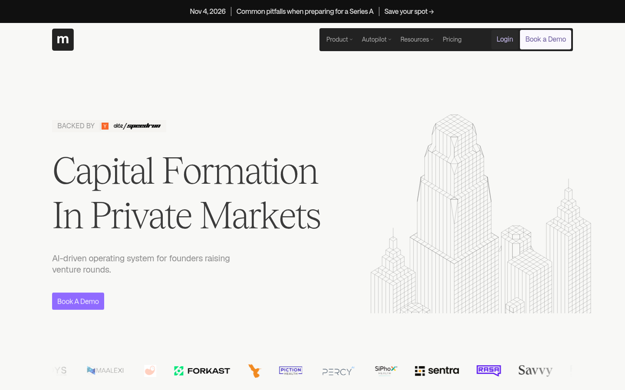Viewport: 625px width, 390px height.
Task: Click the orange Y Combinator badge
Action: pos(105,126)
